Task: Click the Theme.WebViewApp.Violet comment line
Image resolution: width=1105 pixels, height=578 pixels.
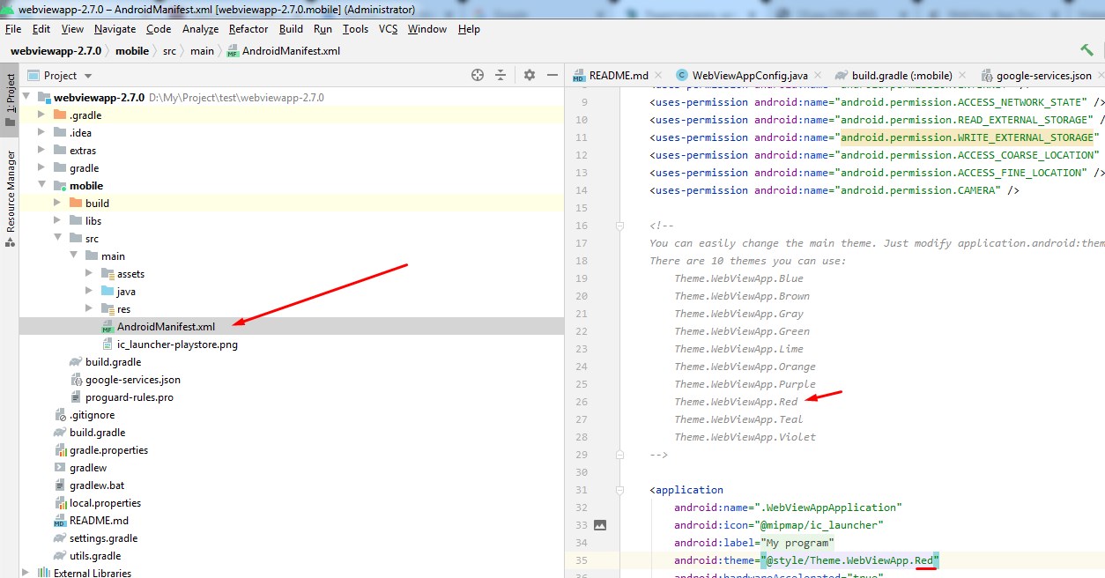Action: point(745,437)
